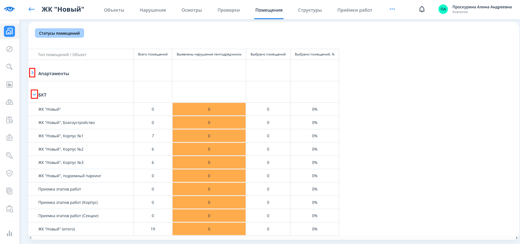This screenshot has width=520, height=244.
Task: Collapse the БКТ group
Action: click(x=34, y=94)
